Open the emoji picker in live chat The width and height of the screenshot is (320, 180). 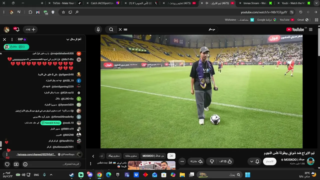[x=25, y=164]
